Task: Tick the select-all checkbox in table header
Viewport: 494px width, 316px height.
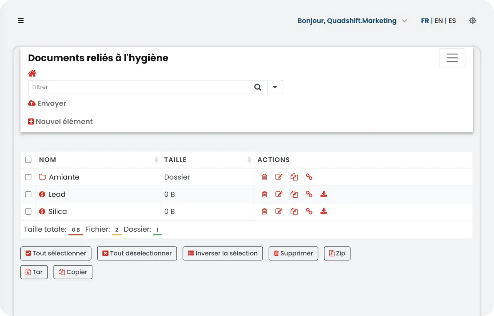Action: point(28,160)
